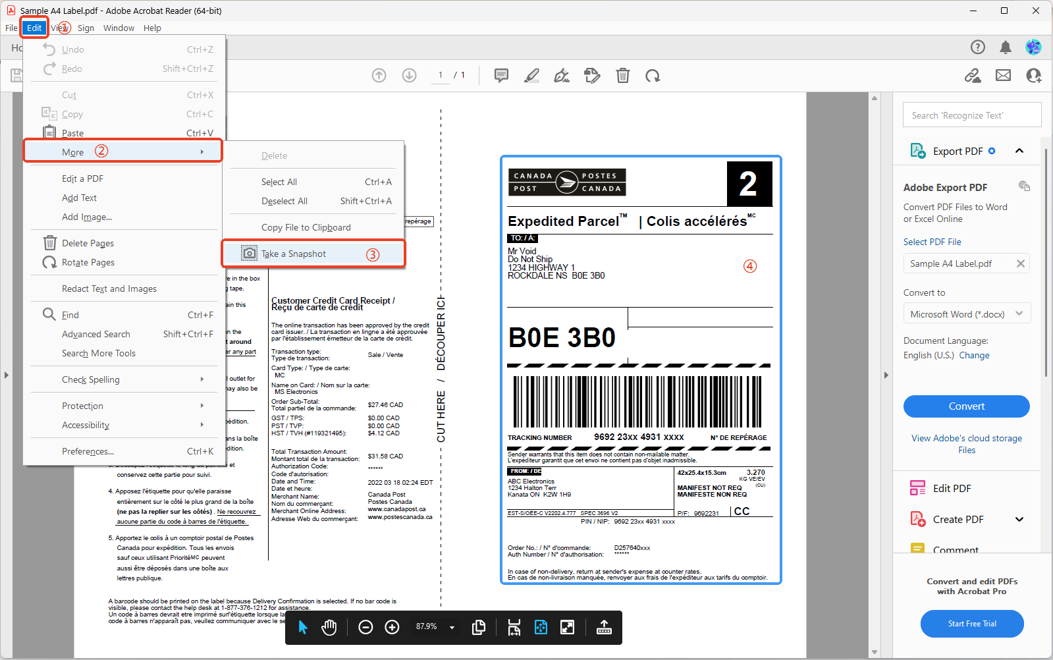This screenshot has width=1053, height=660.
Task: Open Preferences
Action: click(x=123, y=451)
